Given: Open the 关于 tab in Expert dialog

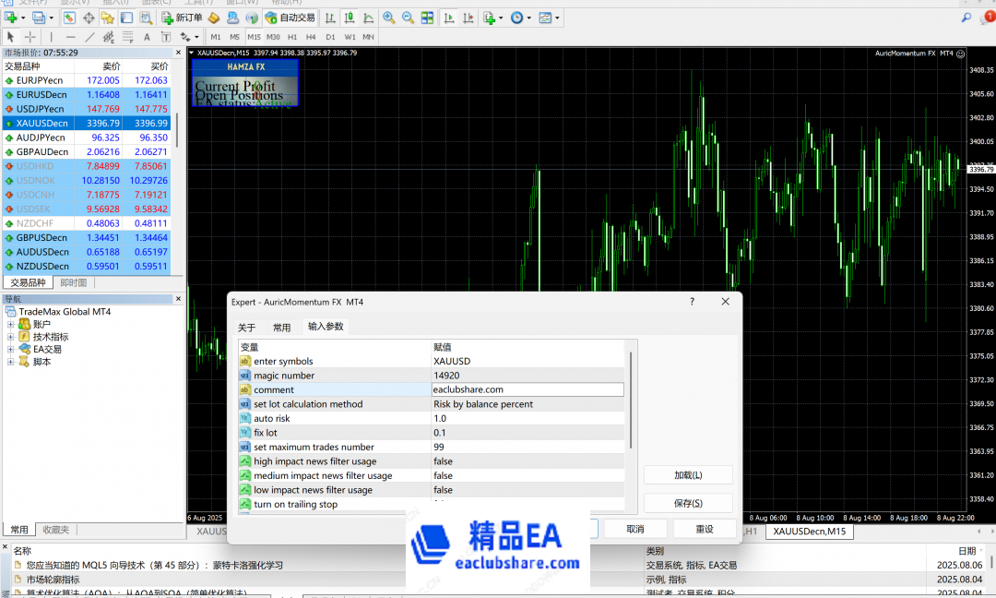Looking at the screenshot, I should 246,328.
